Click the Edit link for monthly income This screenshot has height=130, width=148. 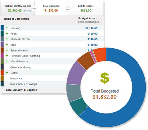pos(29,11)
